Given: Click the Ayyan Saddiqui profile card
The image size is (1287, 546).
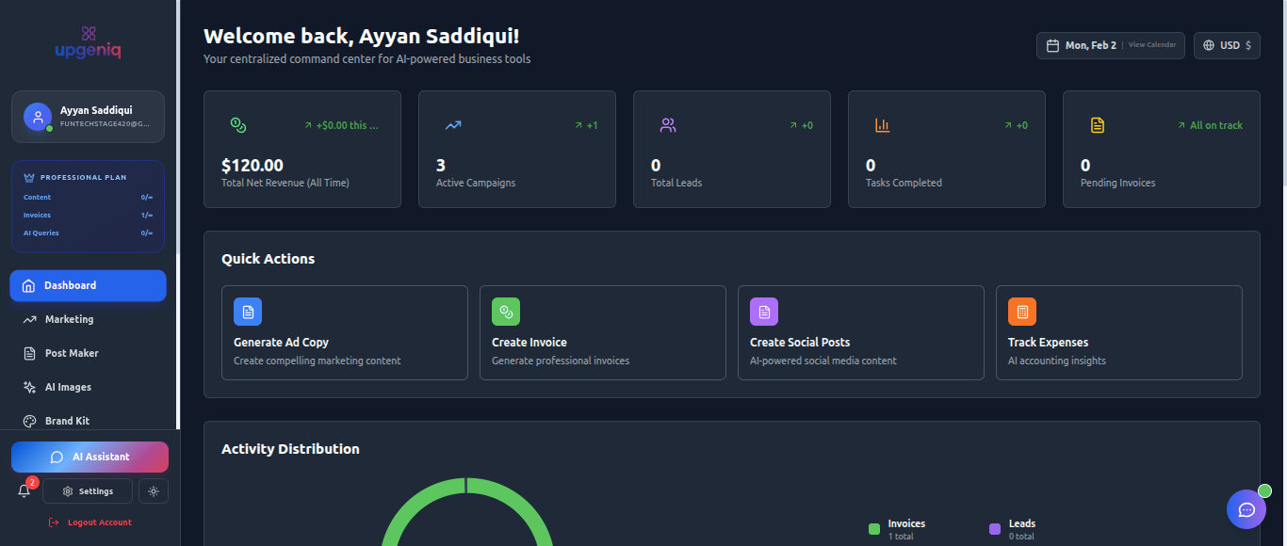Looking at the screenshot, I should pos(88,116).
